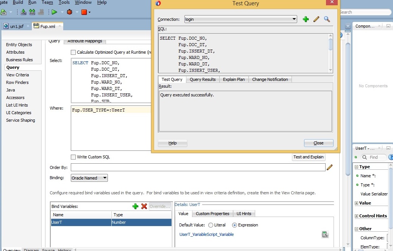This screenshot has height=251, width=393.
Task: Open the expression editor calculator icon
Action: click(325, 234)
